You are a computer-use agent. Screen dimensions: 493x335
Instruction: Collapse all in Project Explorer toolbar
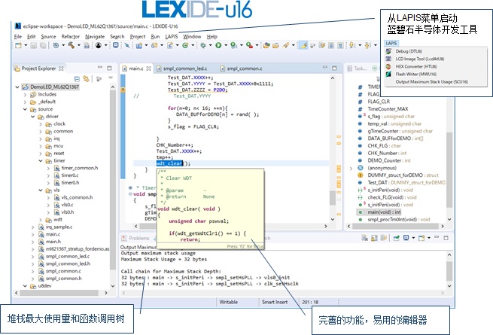(x=75, y=78)
